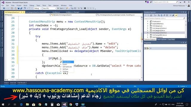Refresh the Solution Explorer tree
This screenshot has height=107, width=191.
click(161, 15)
